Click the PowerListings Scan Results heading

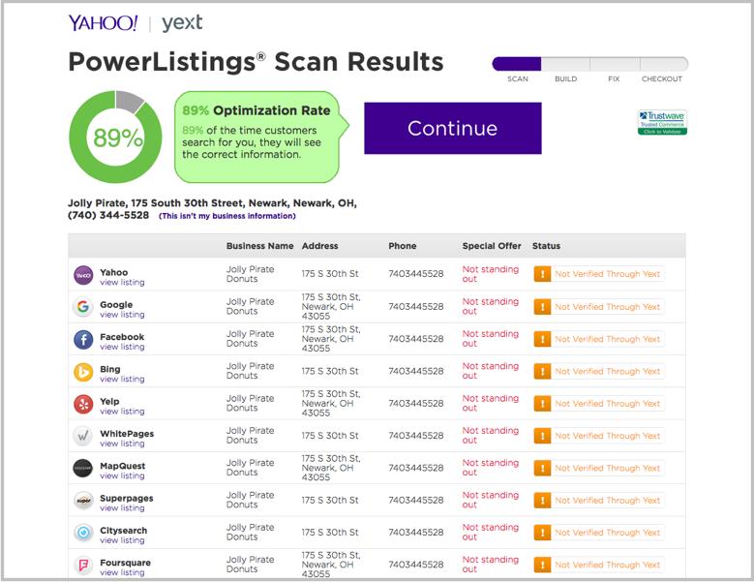pos(256,62)
